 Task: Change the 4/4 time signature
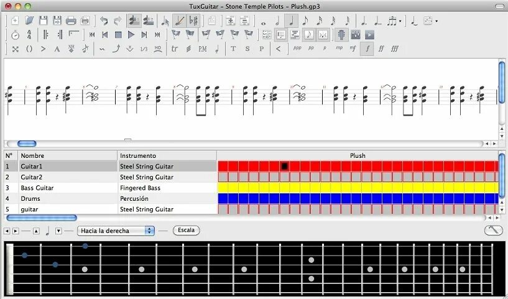click(29, 35)
